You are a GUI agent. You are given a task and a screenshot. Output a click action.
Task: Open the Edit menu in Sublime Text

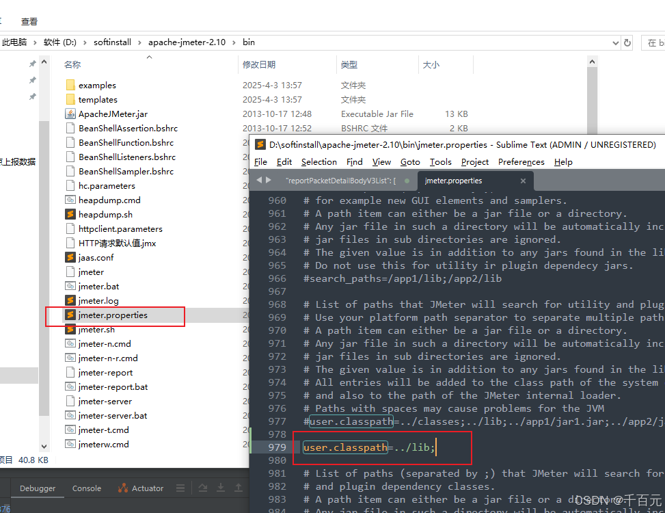(284, 161)
